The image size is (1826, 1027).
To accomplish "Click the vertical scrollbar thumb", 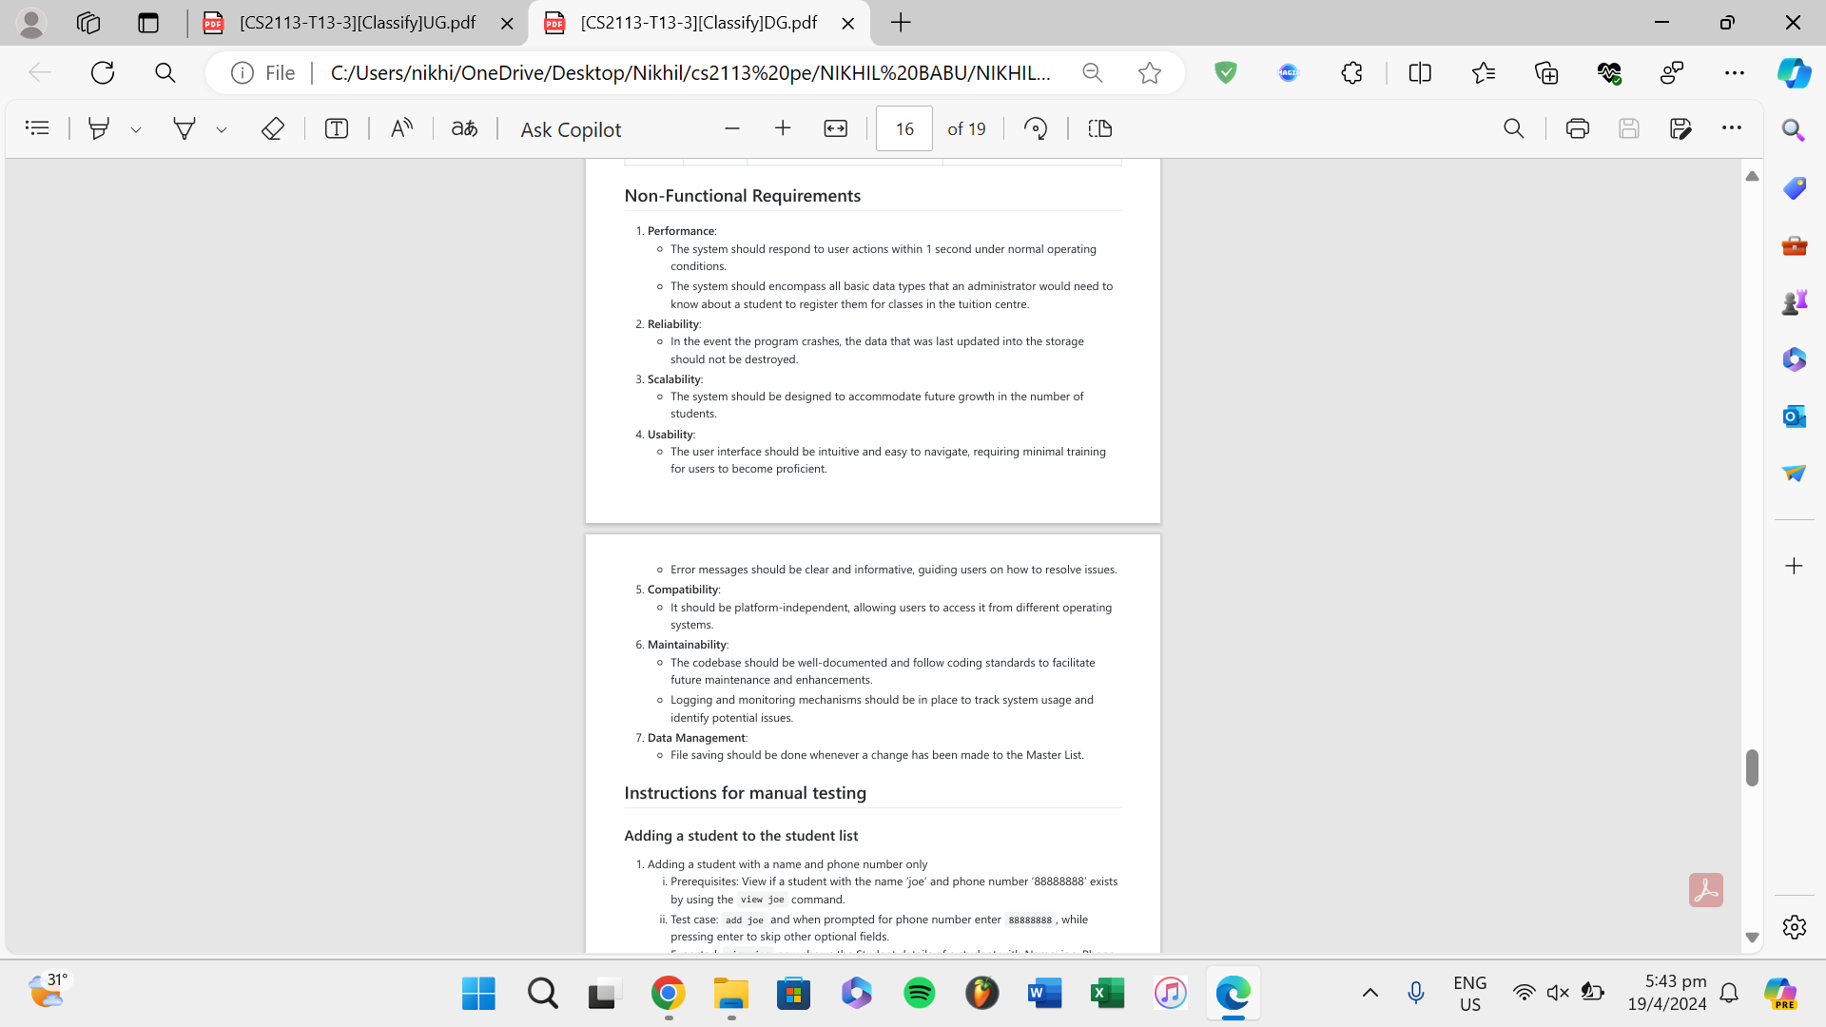I will pyautogui.click(x=1752, y=767).
